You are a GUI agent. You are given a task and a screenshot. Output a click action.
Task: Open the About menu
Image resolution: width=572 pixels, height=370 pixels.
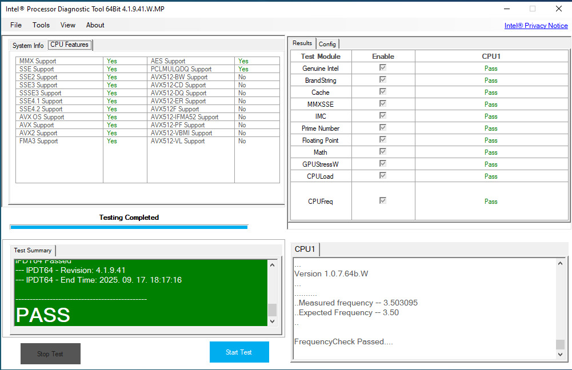click(95, 25)
